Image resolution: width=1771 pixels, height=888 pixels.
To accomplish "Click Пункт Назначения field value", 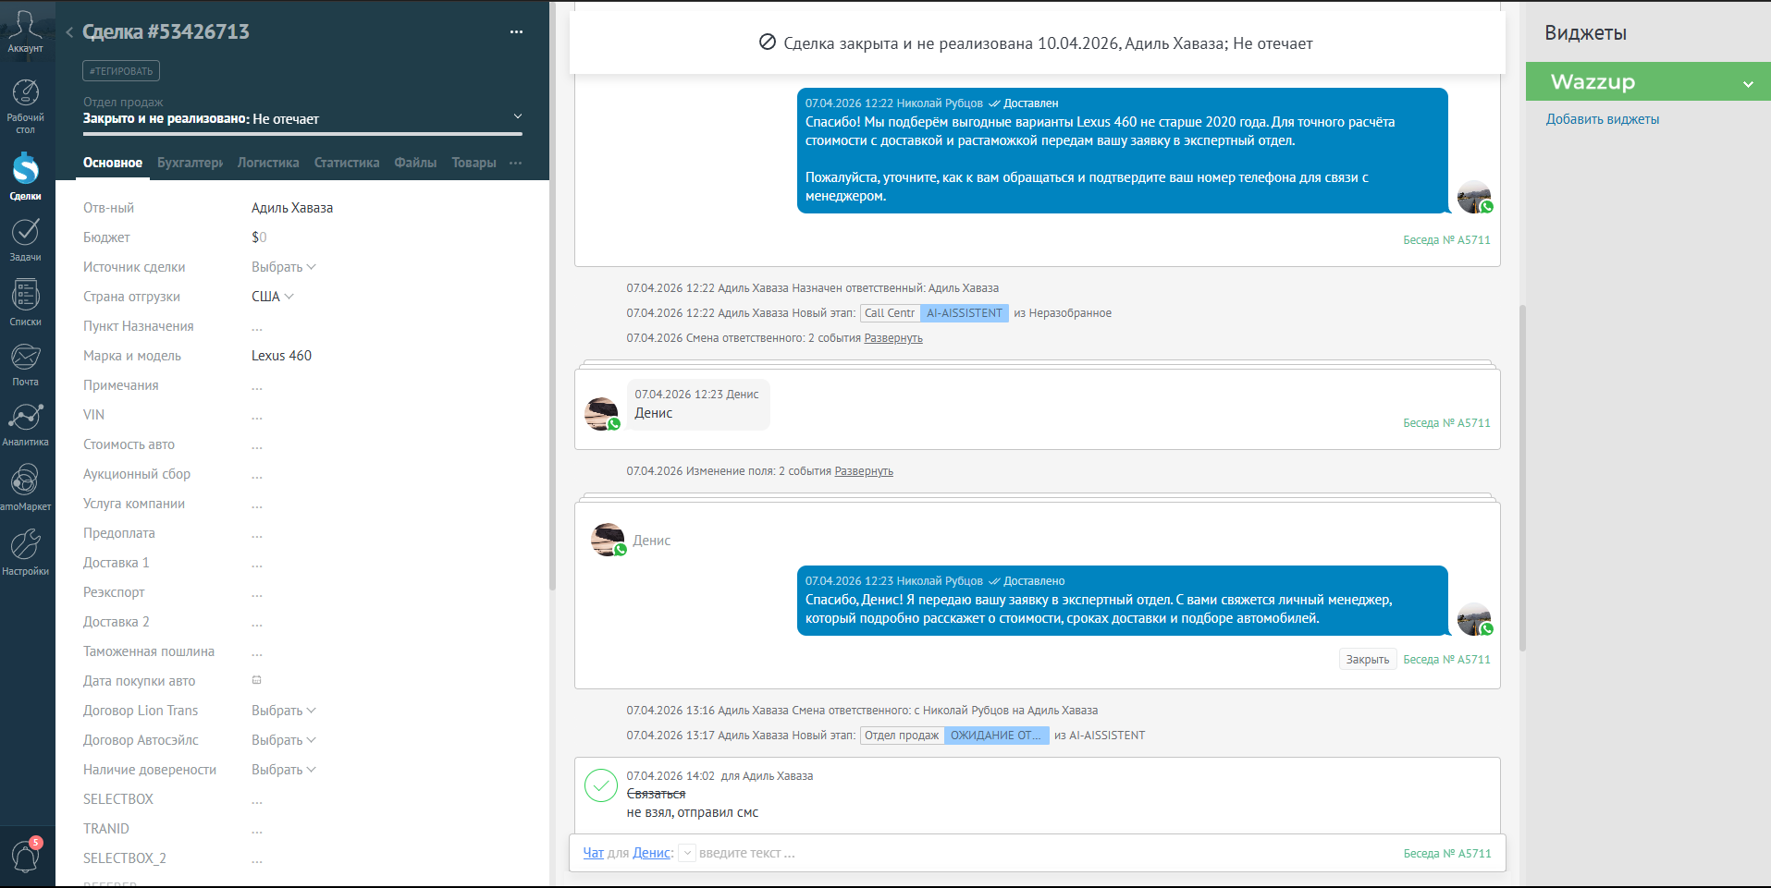I will 257,327.
